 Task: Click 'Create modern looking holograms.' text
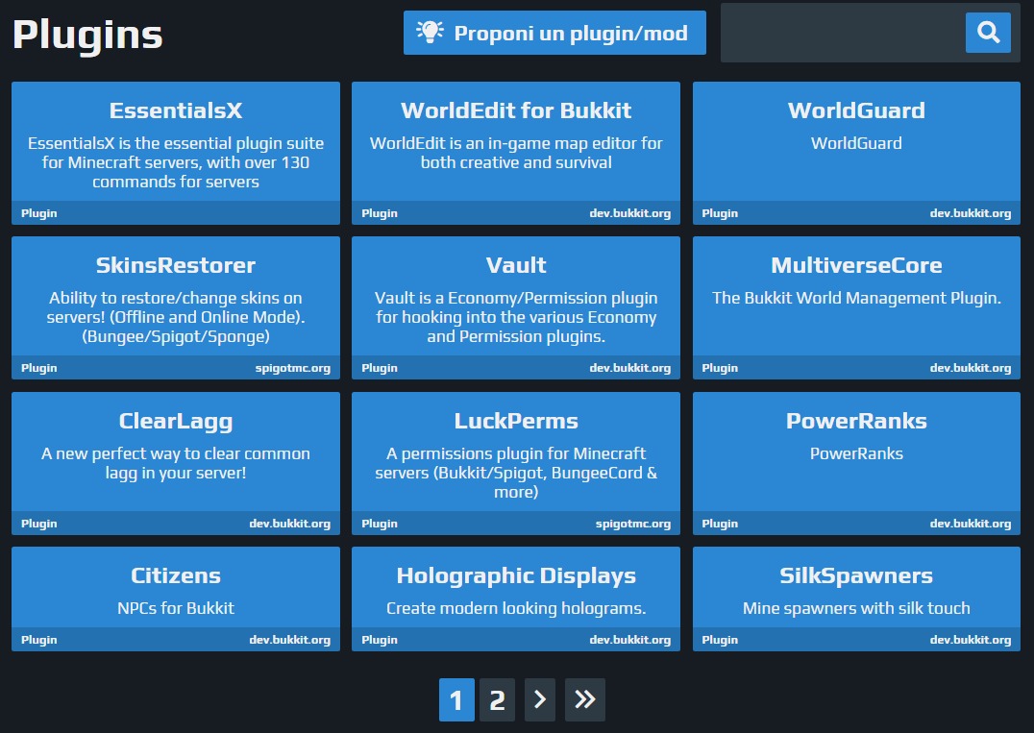click(x=516, y=608)
